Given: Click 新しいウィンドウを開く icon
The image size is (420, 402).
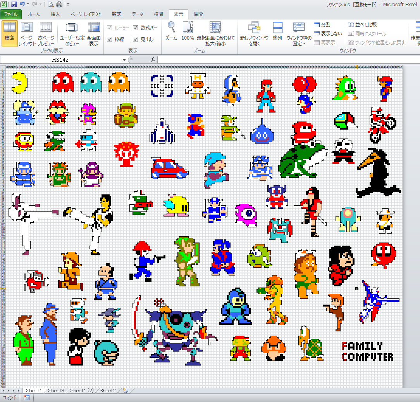Looking at the screenshot, I should coord(254,28).
